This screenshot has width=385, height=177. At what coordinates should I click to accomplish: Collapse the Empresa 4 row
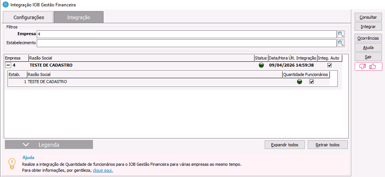pyautogui.click(x=8, y=65)
